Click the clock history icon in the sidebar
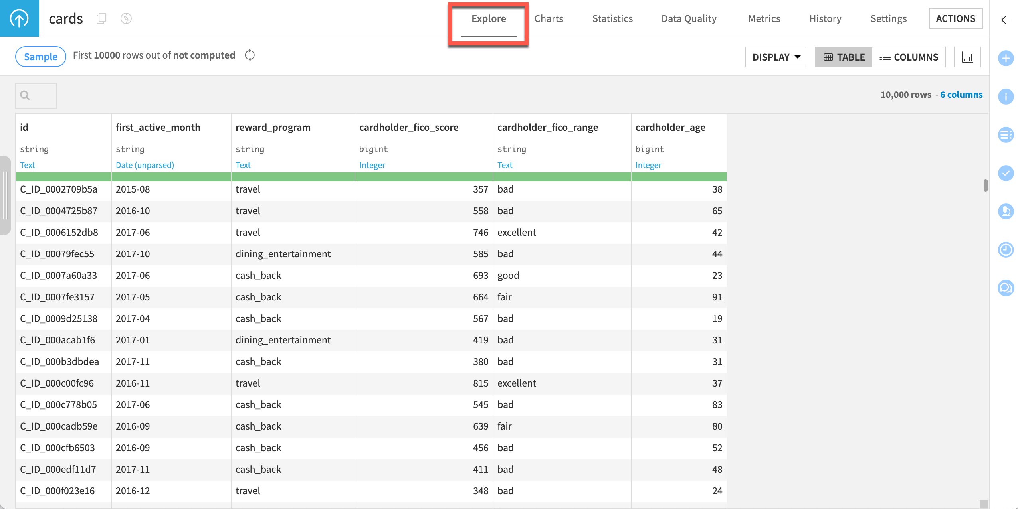This screenshot has height=509, width=1018. coord(1006,250)
